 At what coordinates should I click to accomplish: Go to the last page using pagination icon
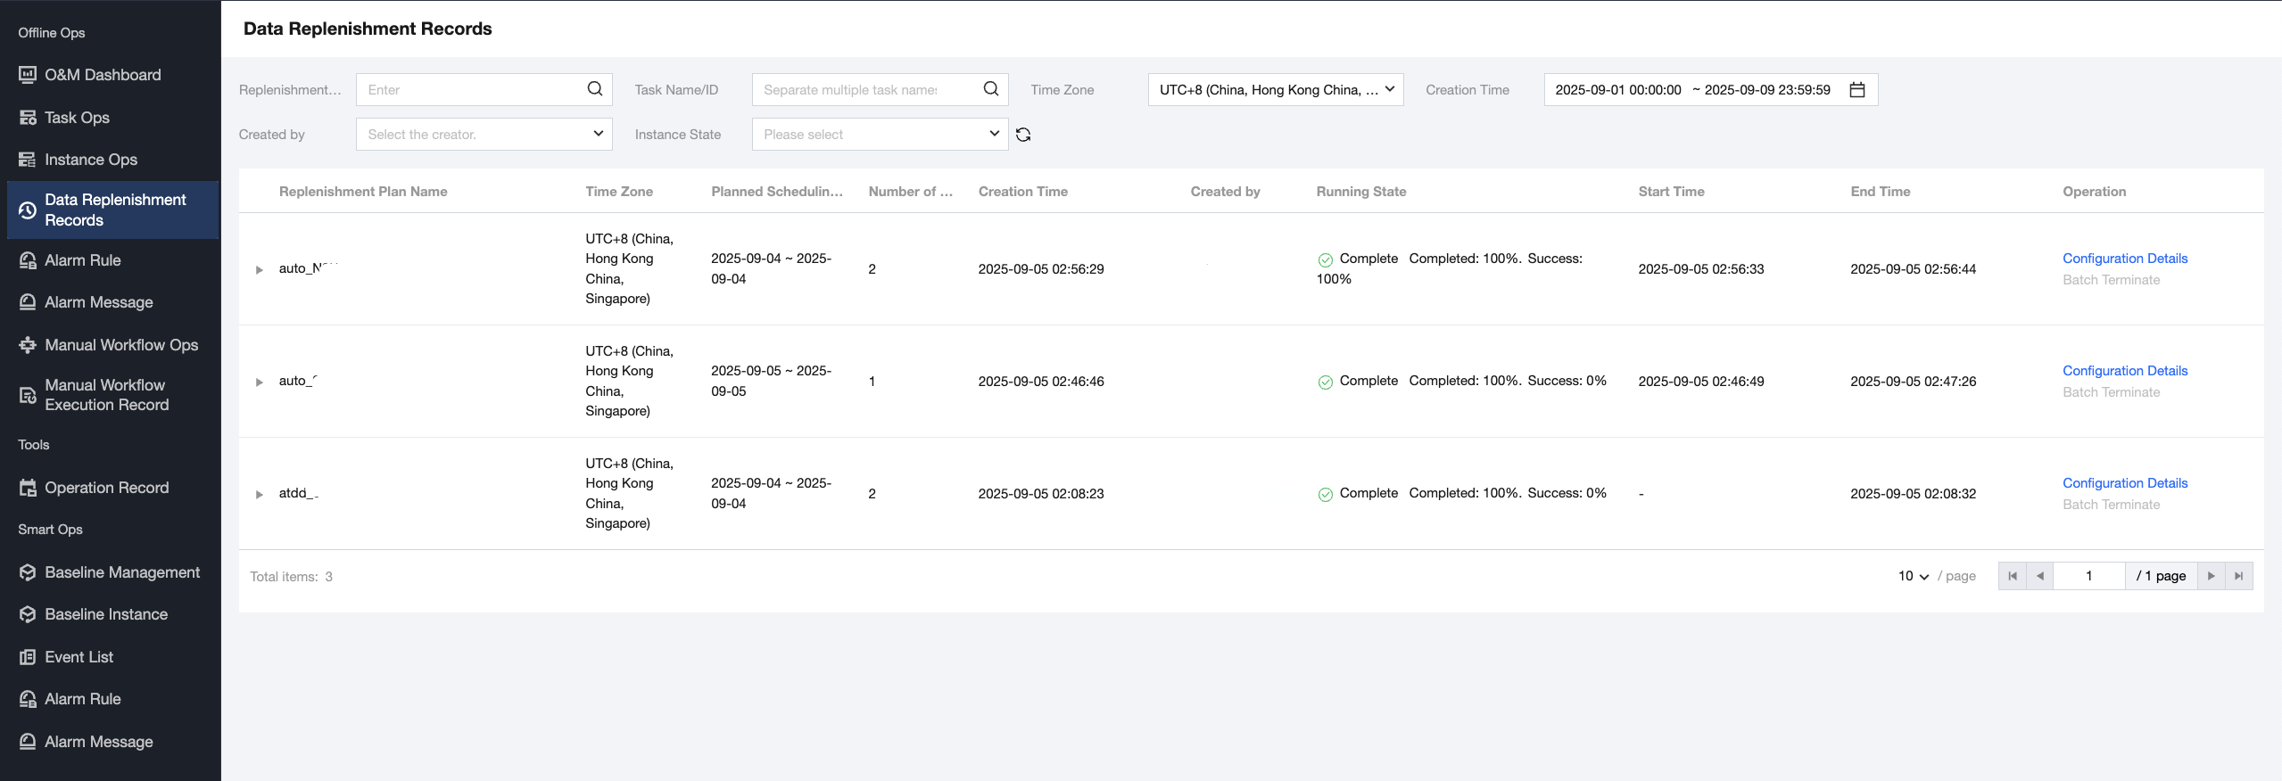2238,576
